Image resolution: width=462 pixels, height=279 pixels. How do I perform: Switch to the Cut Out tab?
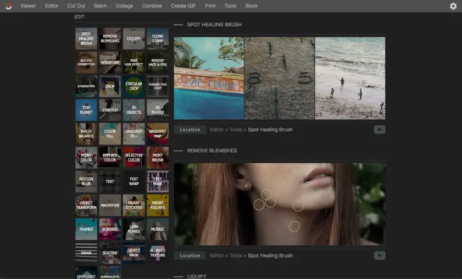coord(76,6)
